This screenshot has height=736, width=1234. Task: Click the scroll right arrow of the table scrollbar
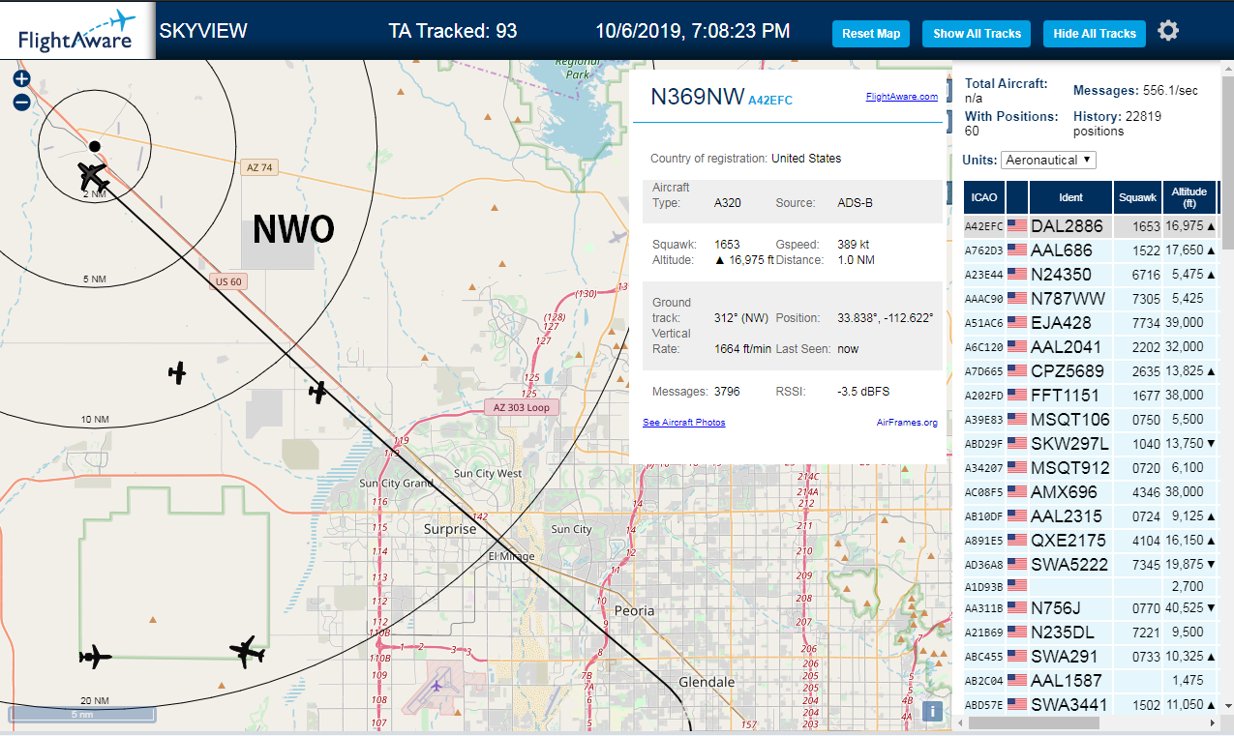[x=1212, y=722]
